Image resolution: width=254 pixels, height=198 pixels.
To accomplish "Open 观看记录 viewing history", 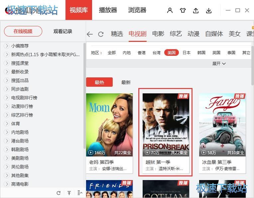I will coord(63,31).
